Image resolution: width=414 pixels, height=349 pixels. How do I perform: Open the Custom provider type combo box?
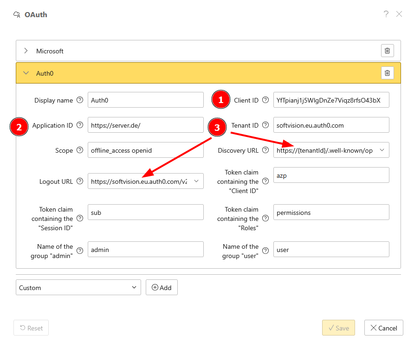[78, 287]
